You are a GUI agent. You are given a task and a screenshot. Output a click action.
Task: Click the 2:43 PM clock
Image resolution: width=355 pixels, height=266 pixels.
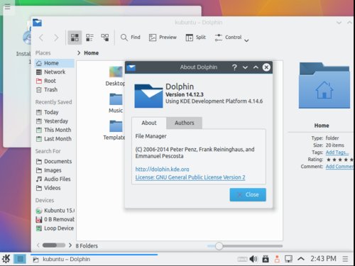point(323,259)
